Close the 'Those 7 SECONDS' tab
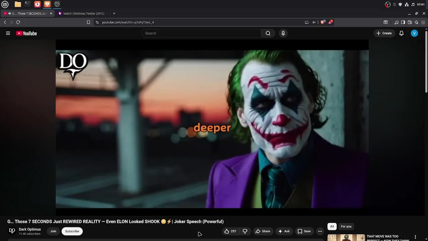The image size is (428, 241). pos(51,13)
